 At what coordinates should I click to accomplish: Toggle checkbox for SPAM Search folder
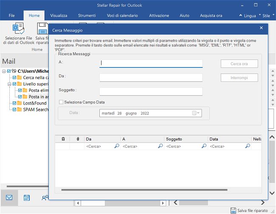14,110
